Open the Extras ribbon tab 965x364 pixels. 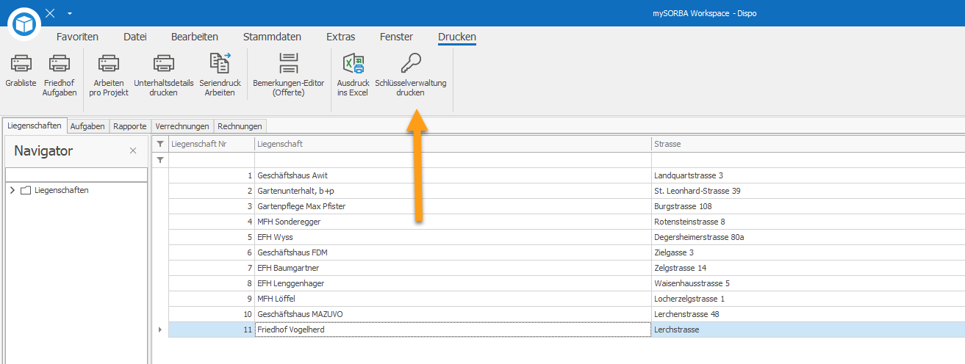341,37
